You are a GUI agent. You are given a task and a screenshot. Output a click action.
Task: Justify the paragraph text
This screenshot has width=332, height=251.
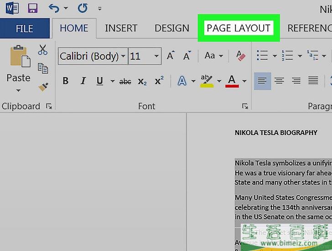(313, 81)
